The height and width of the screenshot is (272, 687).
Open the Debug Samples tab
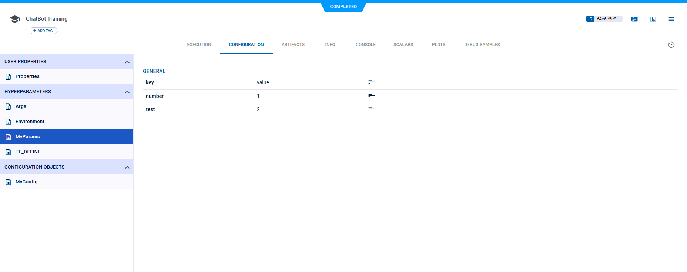pos(482,45)
